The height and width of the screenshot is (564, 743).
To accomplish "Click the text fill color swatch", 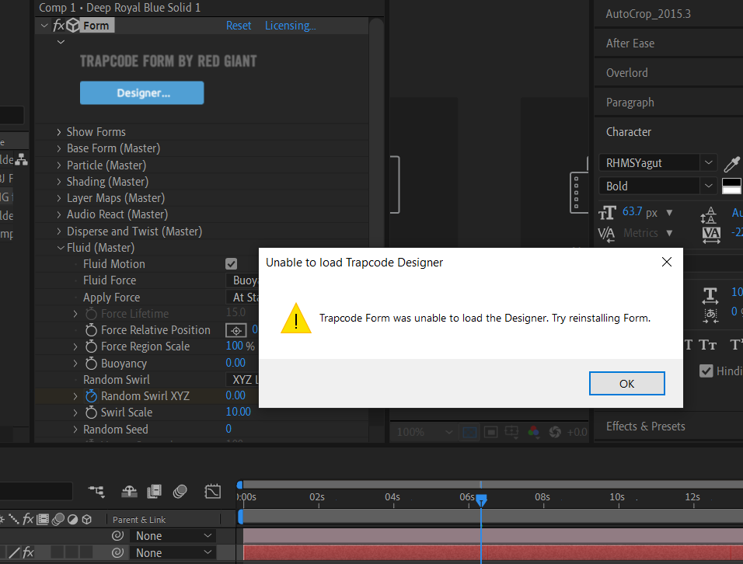I will coord(731,184).
